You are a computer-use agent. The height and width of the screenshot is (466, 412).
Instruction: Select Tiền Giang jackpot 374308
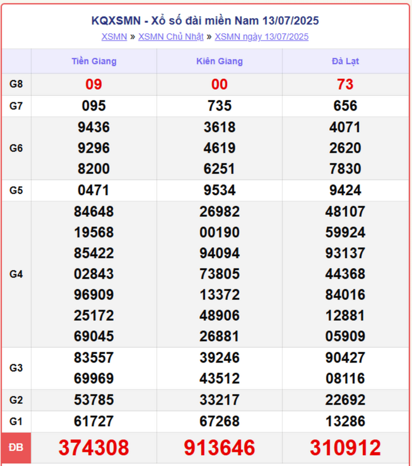[x=94, y=448]
